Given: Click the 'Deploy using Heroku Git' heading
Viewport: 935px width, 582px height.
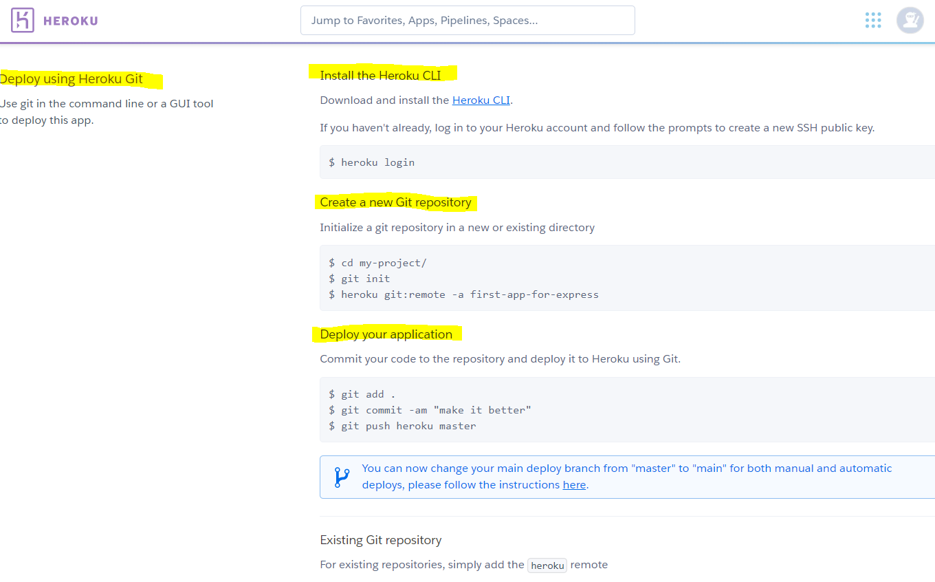Looking at the screenshot, I should 71,78.
